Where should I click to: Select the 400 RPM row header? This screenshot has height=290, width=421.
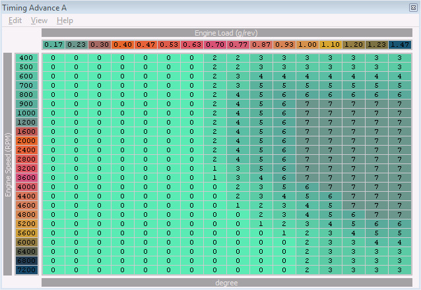click(x=26, y=58)
